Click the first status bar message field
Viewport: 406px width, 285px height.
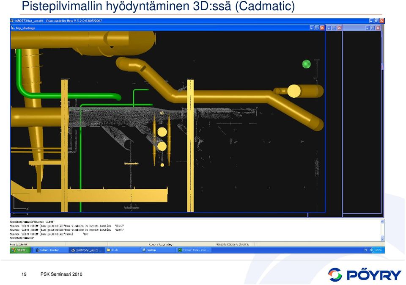(x=38, y=244)
